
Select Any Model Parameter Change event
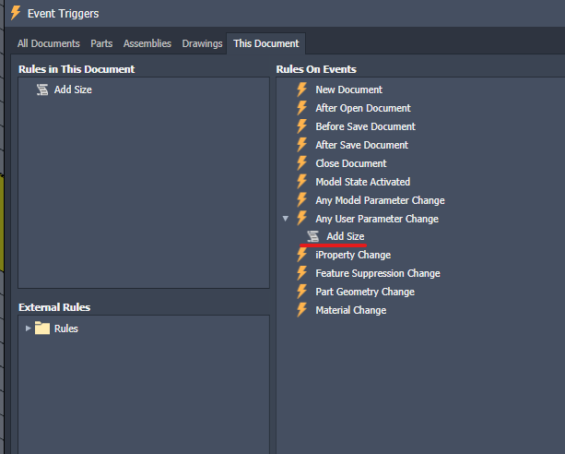coord(380,200)
